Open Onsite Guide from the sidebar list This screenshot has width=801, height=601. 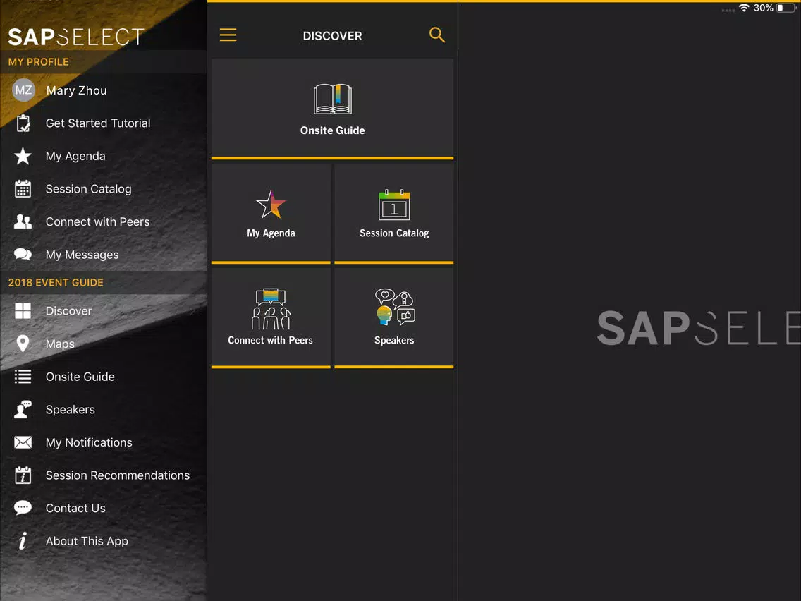point(104,377)
